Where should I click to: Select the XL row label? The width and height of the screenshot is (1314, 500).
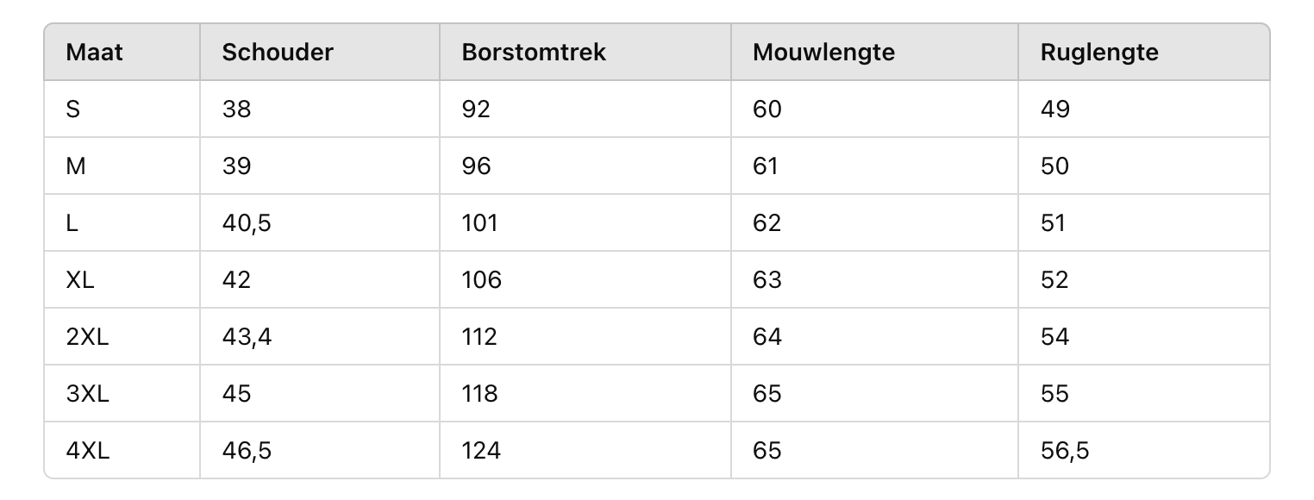[122, 279]
